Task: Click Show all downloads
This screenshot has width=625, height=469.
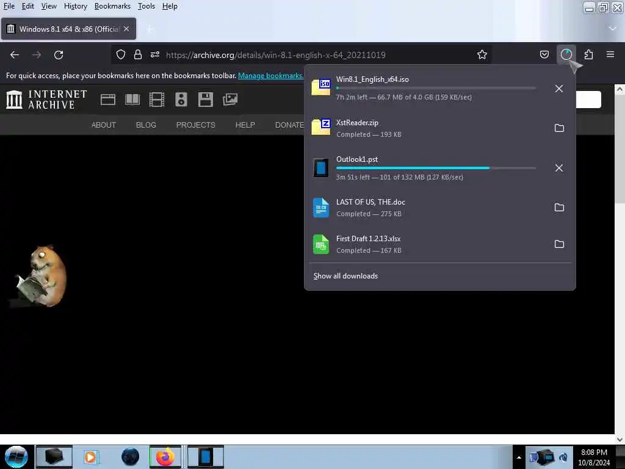Action: pyautogui.click(x=345, y=276)
